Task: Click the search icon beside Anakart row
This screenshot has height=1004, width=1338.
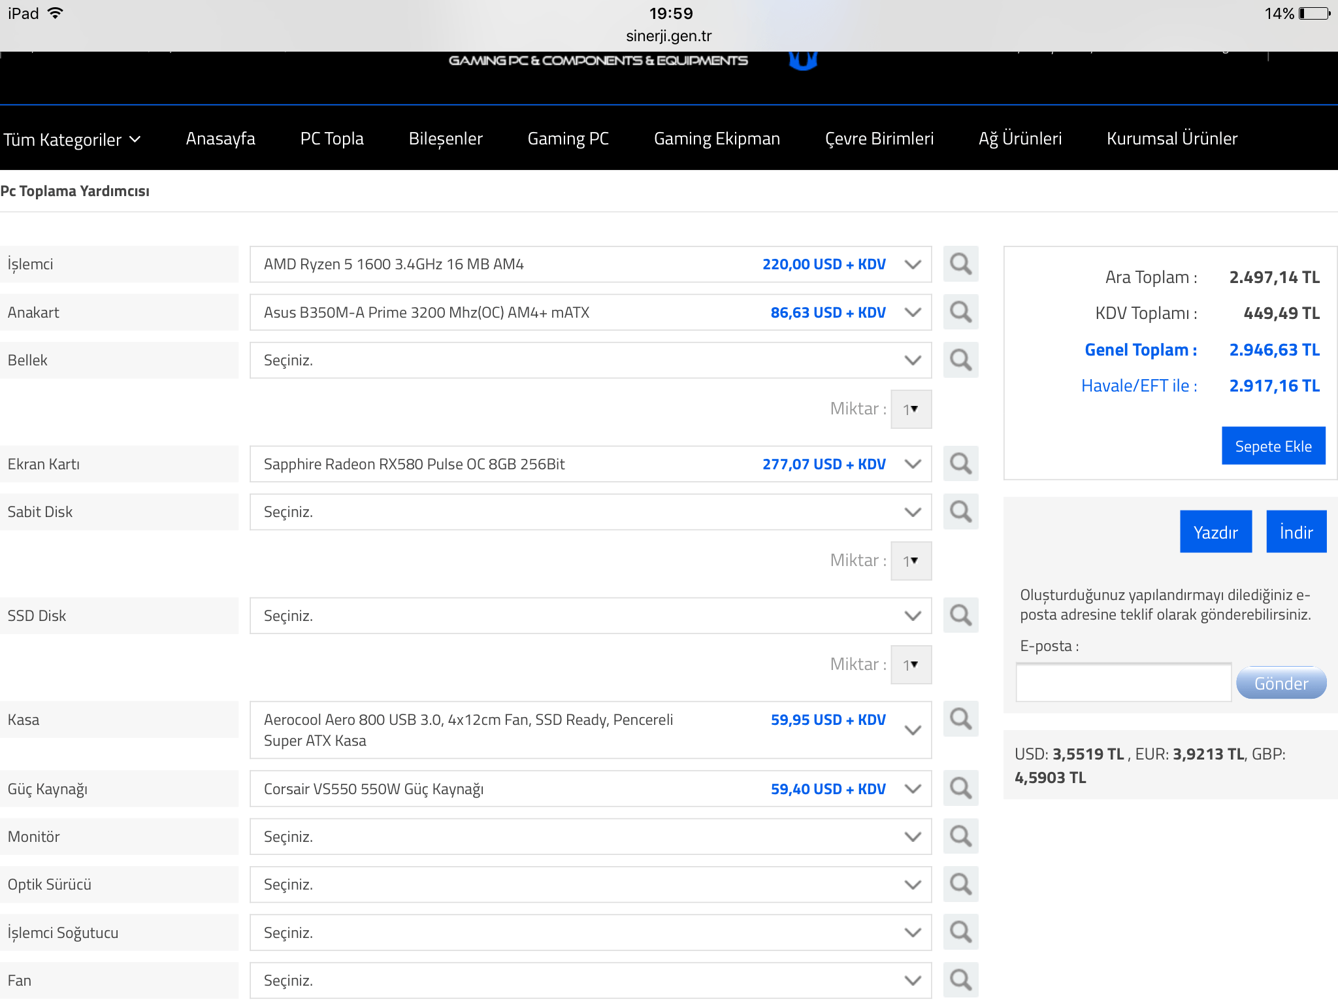Action: [960, 312]
